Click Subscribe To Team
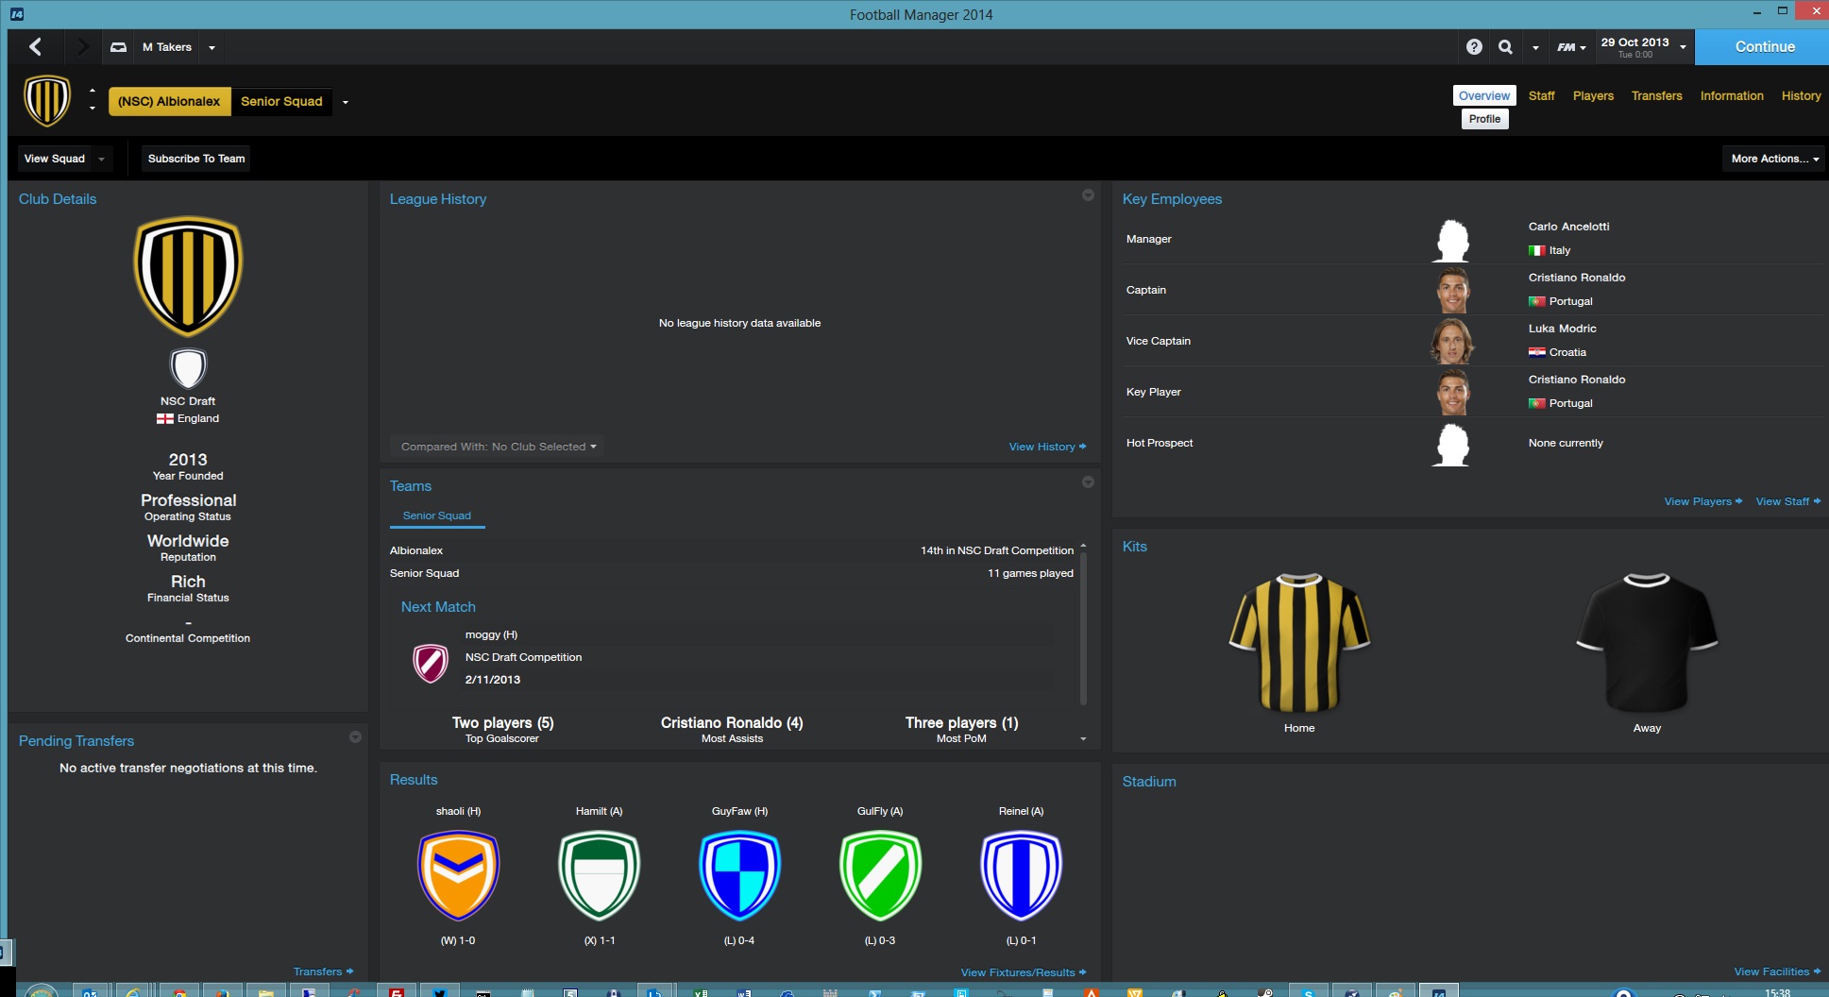1829x997 pixels. click(x=196, y=159)
